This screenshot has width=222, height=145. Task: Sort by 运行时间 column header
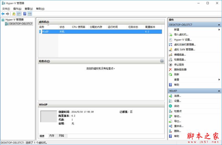pos(117,27)
